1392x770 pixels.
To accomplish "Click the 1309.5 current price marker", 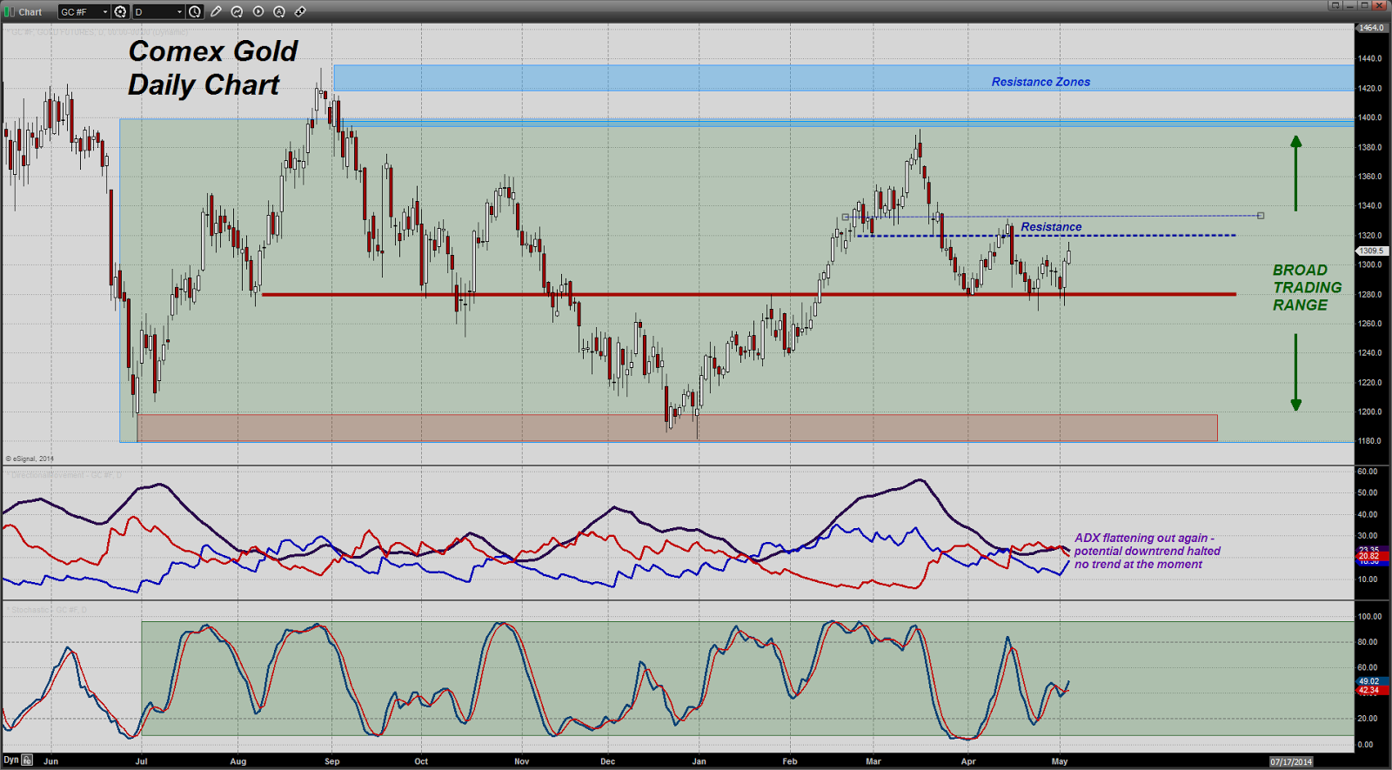I will point(1371,251).
